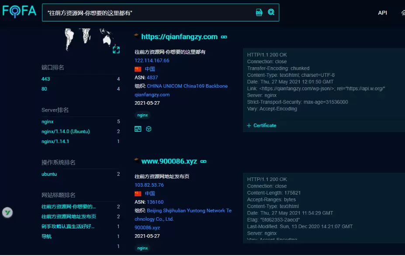
Task: Click the Strict-Transport-Security header line
Action: point(298,102)
